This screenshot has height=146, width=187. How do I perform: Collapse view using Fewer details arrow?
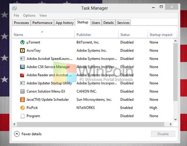click(17, 134)
